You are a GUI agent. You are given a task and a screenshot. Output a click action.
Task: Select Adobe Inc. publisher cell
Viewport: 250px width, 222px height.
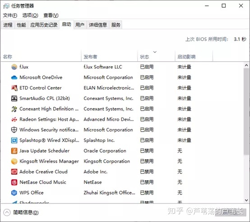point(96,172)
